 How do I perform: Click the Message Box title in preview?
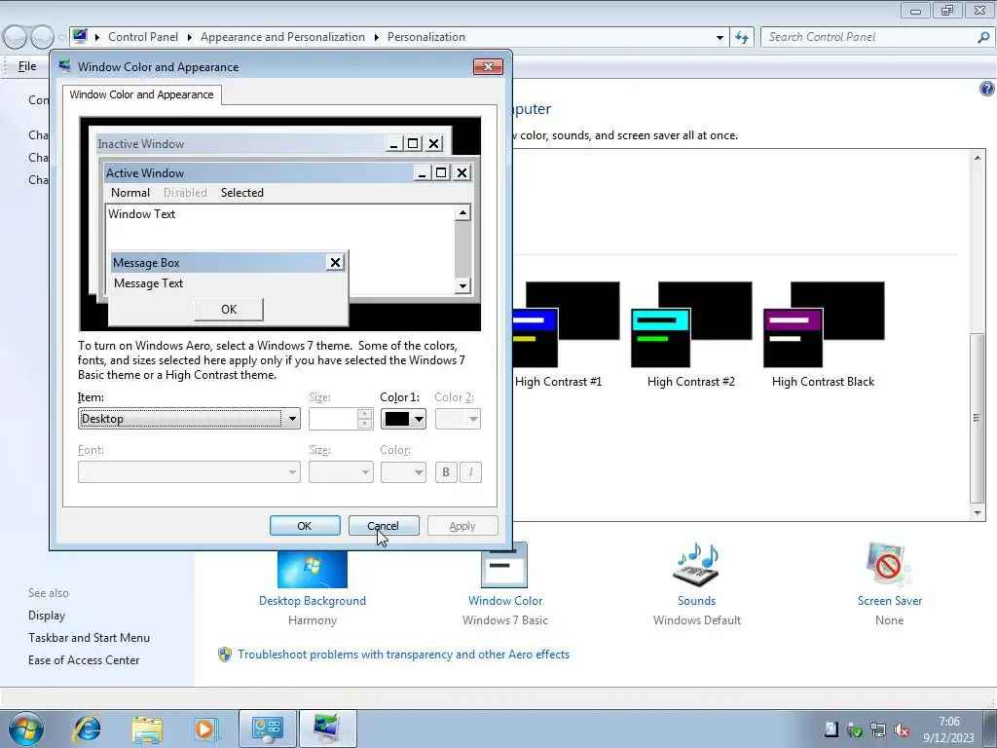(x=146, y=263)
